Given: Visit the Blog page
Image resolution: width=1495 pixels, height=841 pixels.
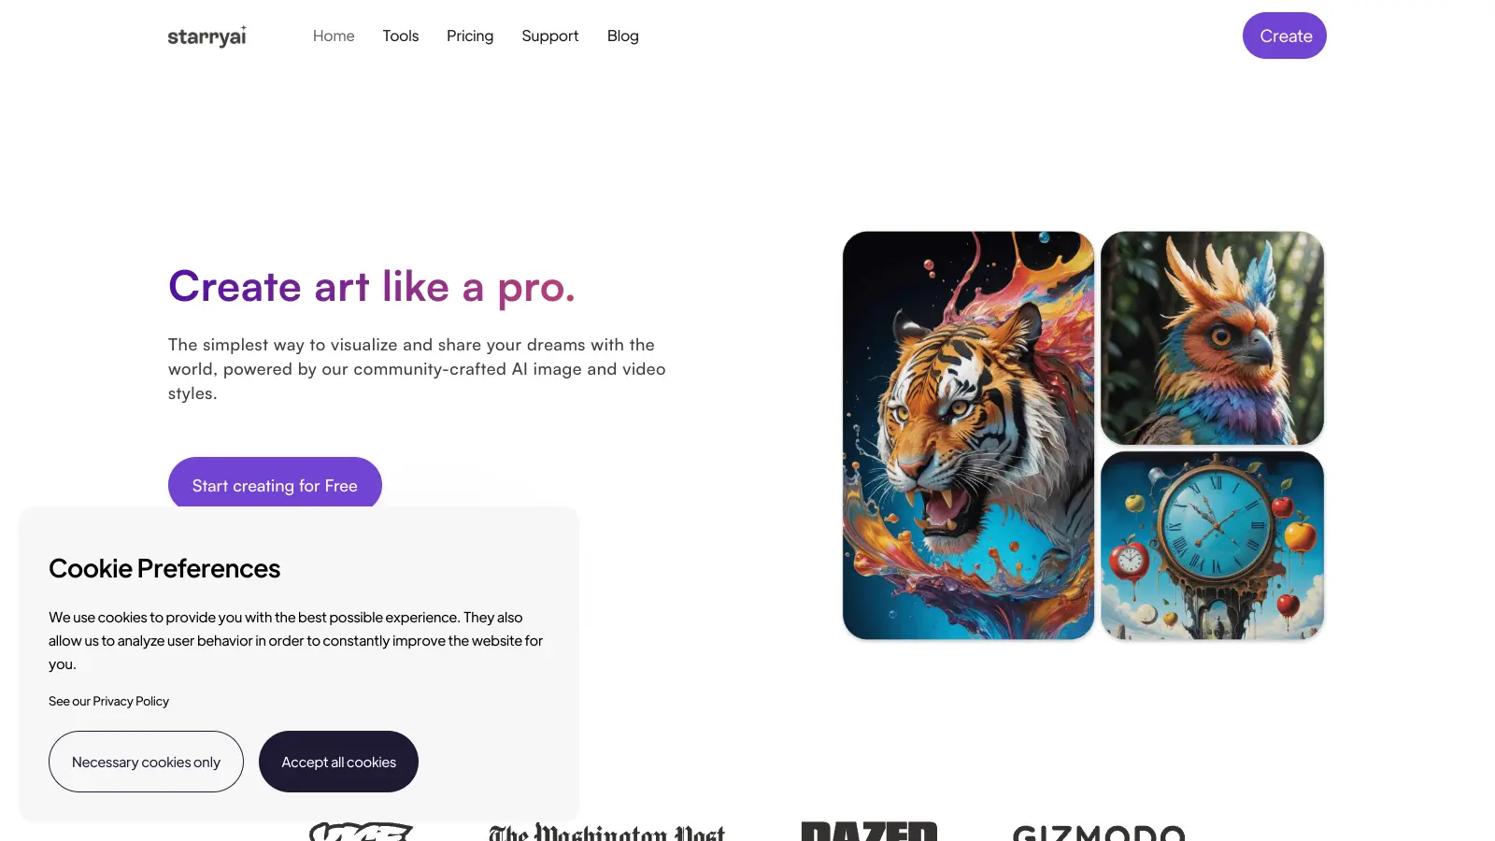Looking at the screenshot, I should (623, 36).
